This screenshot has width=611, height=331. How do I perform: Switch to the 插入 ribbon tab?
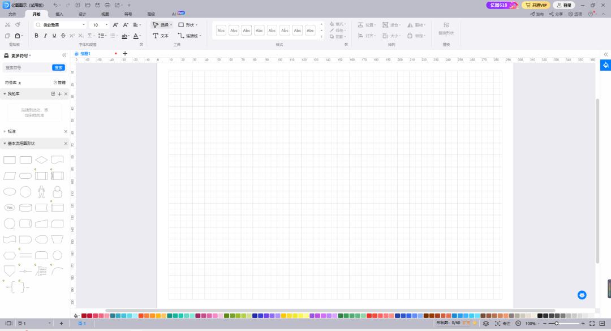coord(58,14)
